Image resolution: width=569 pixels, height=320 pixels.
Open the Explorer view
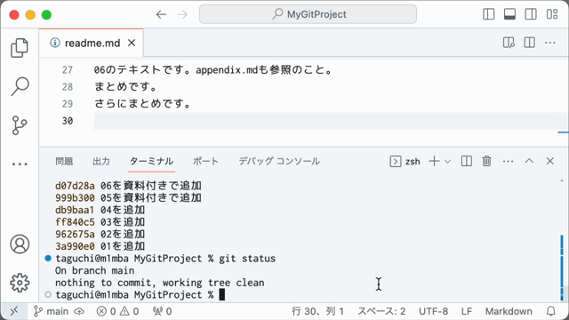click(x=20, y=48)
